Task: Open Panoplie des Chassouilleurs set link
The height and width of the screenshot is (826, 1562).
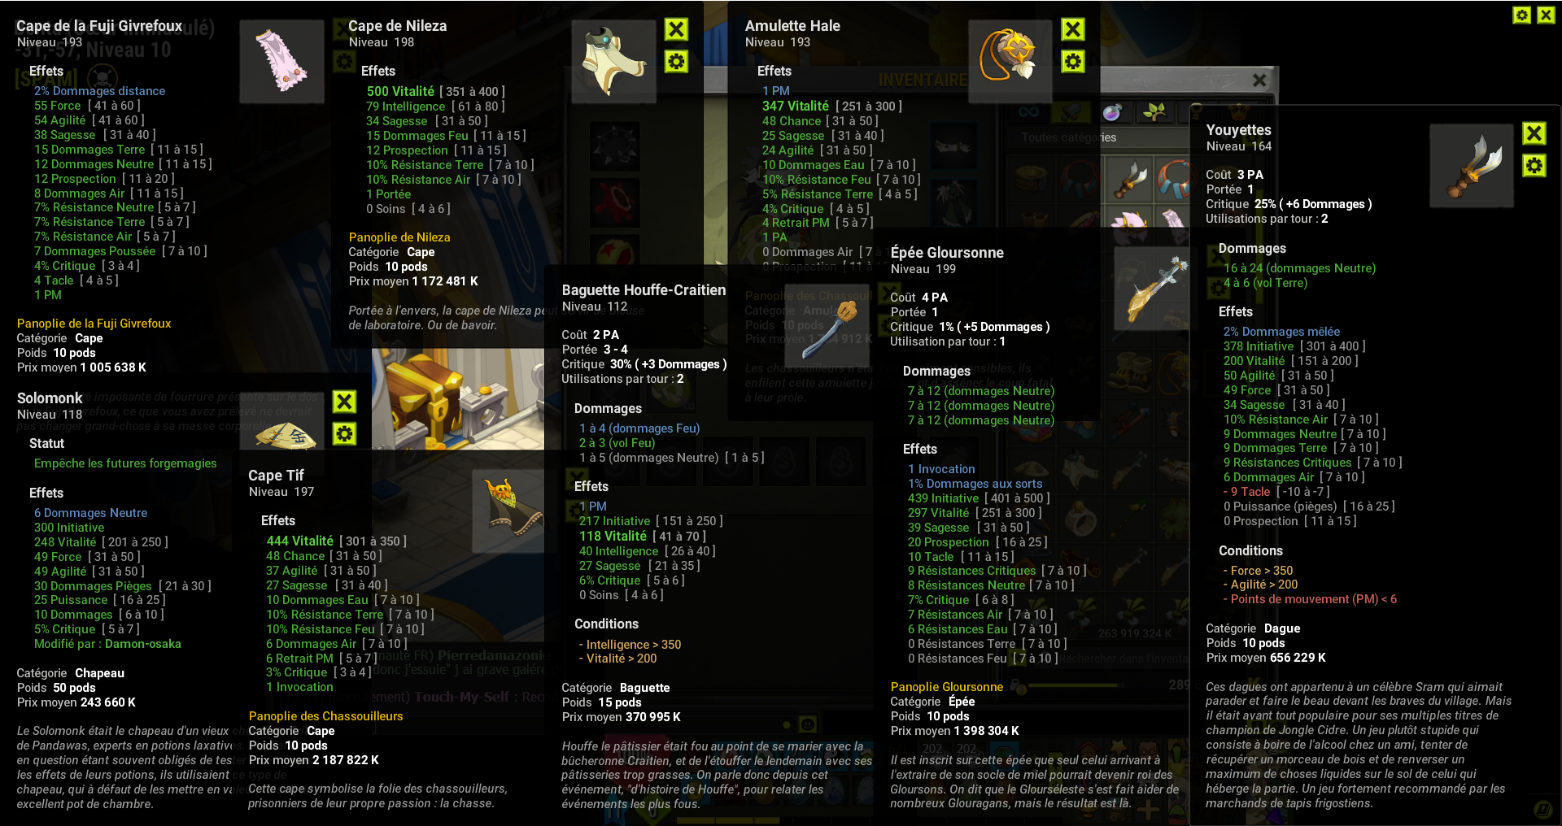Action: point(325,716)
